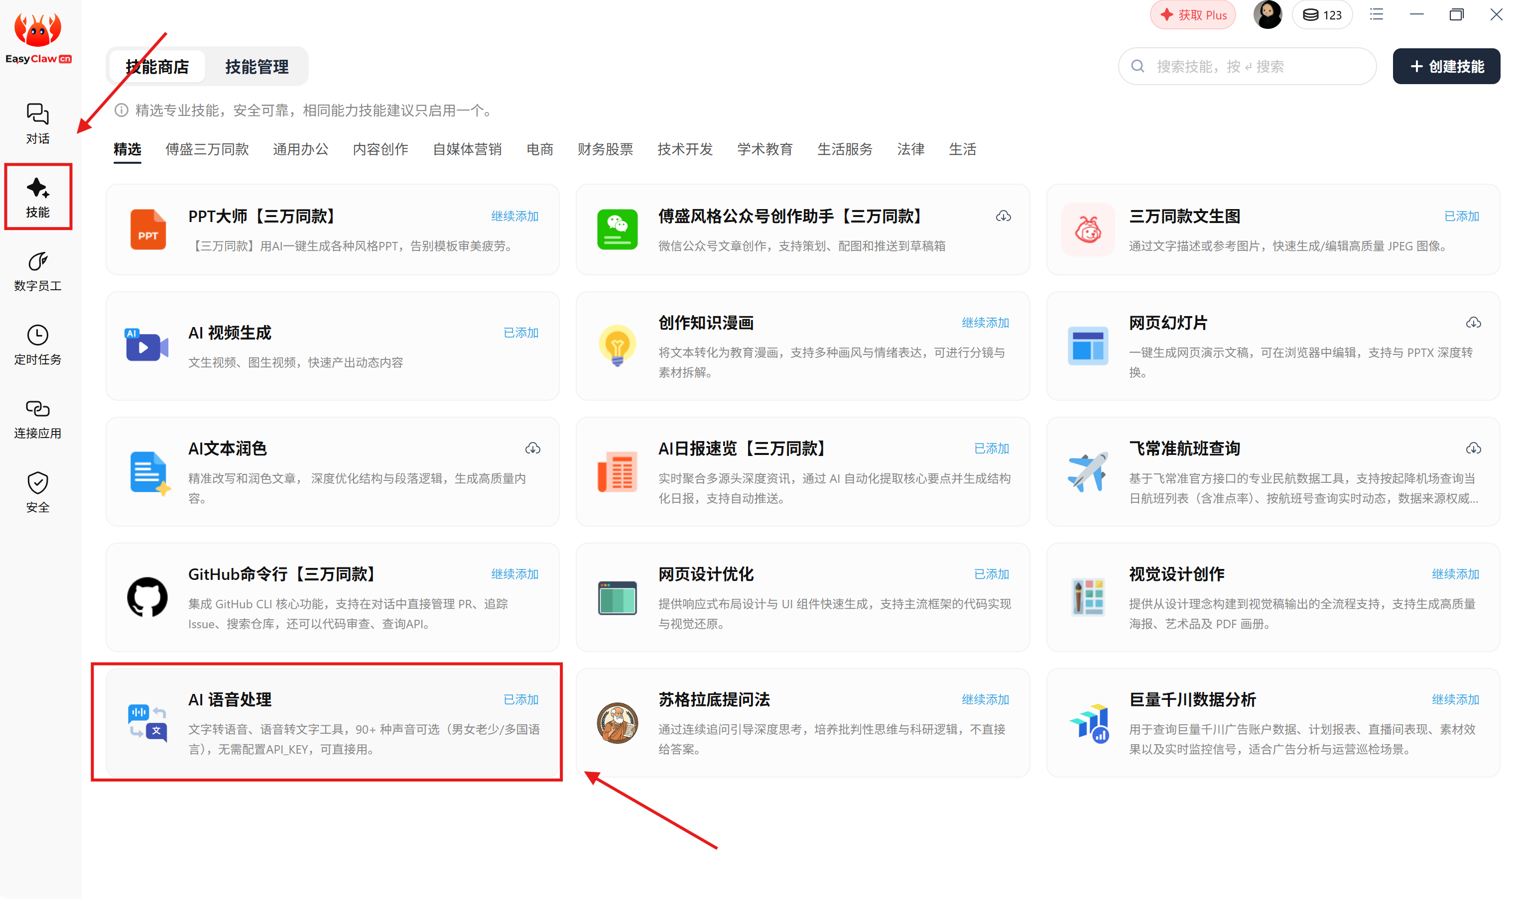Click the AI 视频生成 camera icon
This screenshot has height=899, width=1522.
(x=147, y=345)
